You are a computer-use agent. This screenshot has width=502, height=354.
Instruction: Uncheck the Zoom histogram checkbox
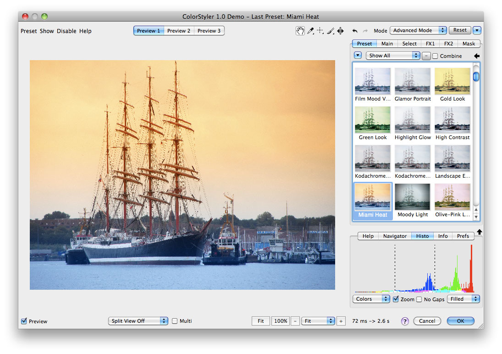[x=396, y=299]
